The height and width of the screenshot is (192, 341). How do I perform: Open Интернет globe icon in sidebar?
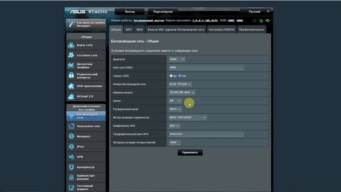[71, 136]
